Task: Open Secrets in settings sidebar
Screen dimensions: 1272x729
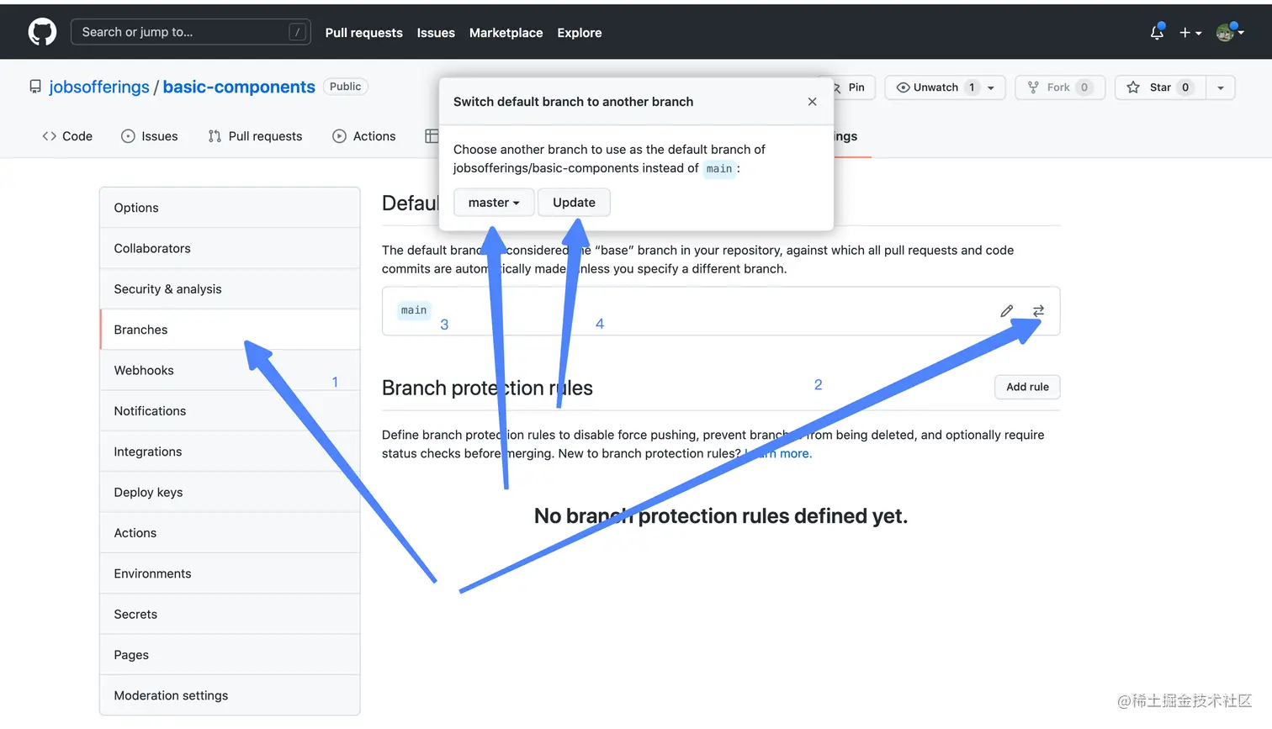Action: point(230,614)
